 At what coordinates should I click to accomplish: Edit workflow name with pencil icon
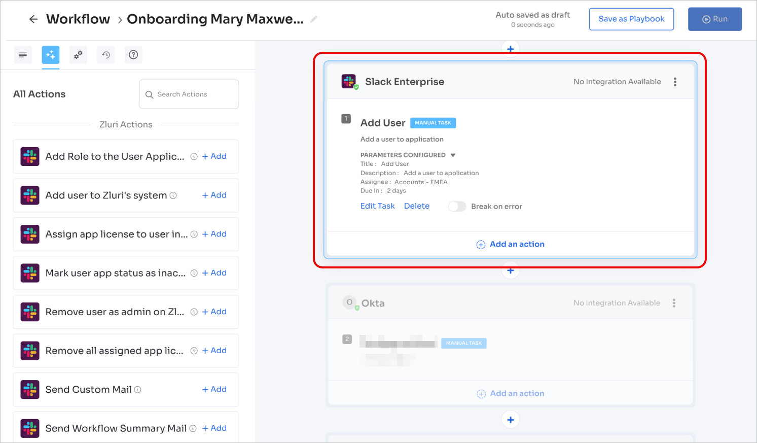[x=314, y=19]
